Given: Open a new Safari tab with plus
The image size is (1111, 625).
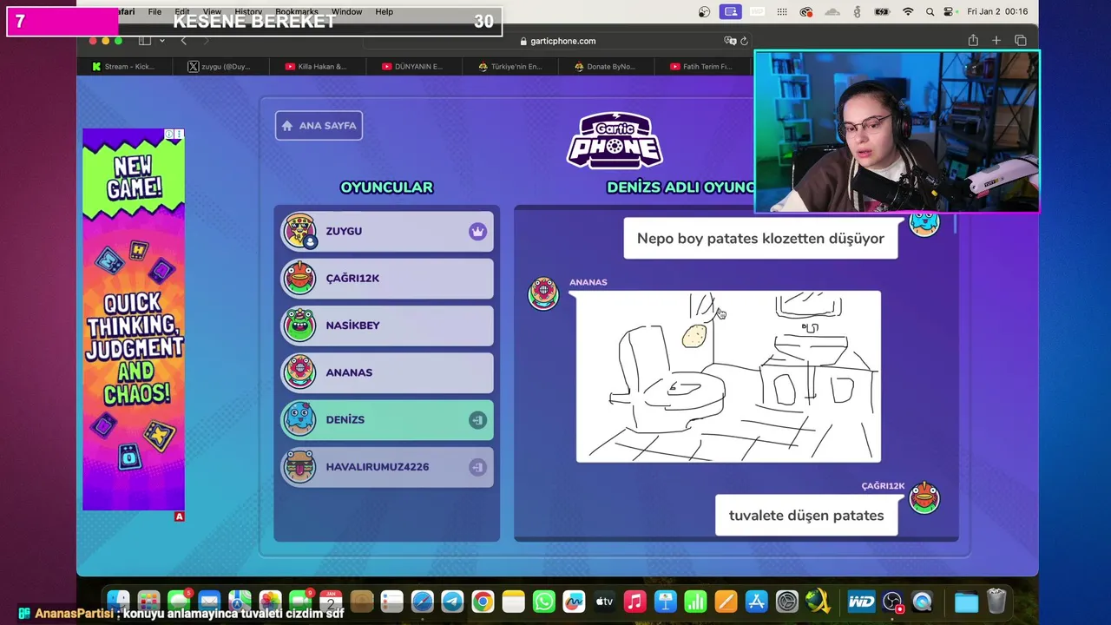Looking at the screenshot, I should [x=996, y=41].
